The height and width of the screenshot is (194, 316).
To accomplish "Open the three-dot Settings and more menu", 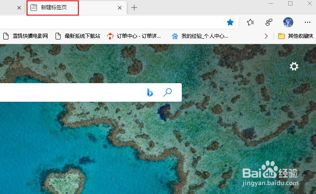I will coord(308,22).
